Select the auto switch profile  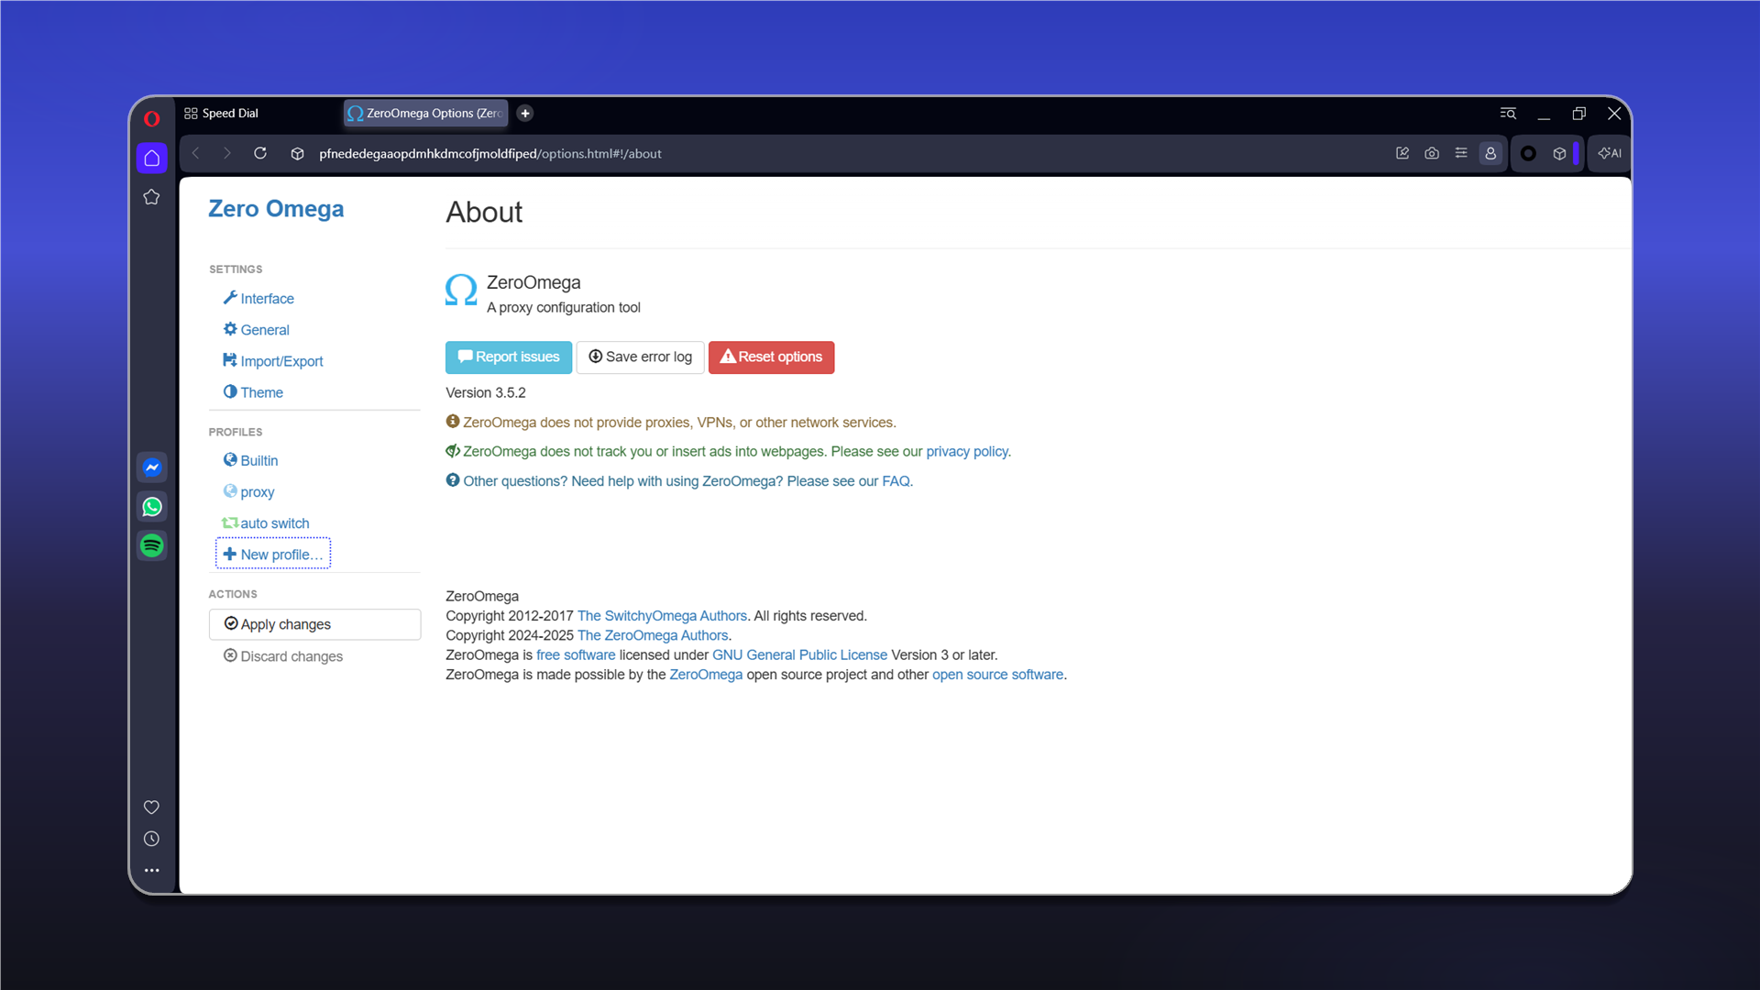point(266,523)
